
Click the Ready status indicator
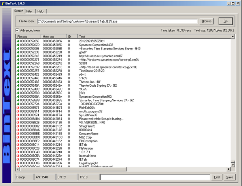coord(25,177)
